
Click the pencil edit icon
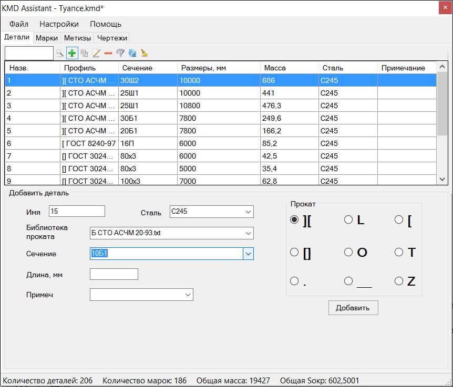coord(96,53)
